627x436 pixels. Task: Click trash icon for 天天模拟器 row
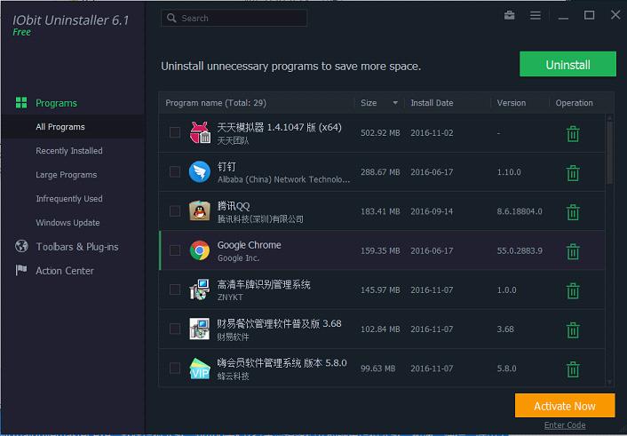[573, 133]
